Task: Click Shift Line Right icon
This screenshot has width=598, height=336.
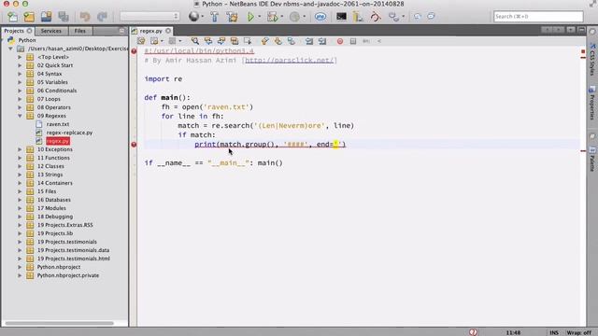Action: tap(322, 41)
